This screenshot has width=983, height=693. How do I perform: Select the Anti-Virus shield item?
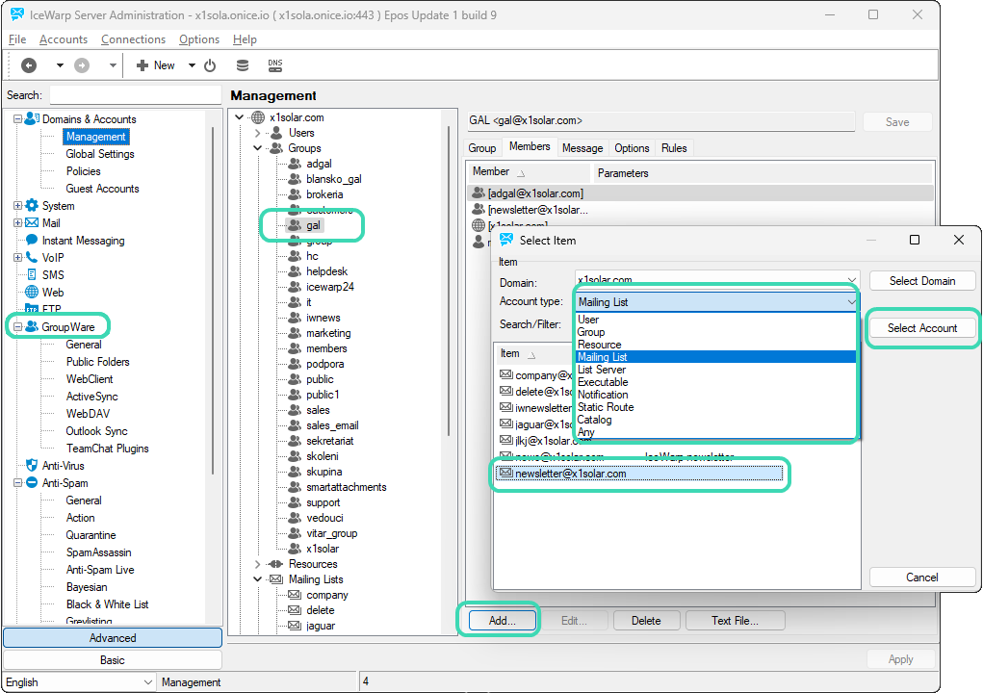[55, 466]
